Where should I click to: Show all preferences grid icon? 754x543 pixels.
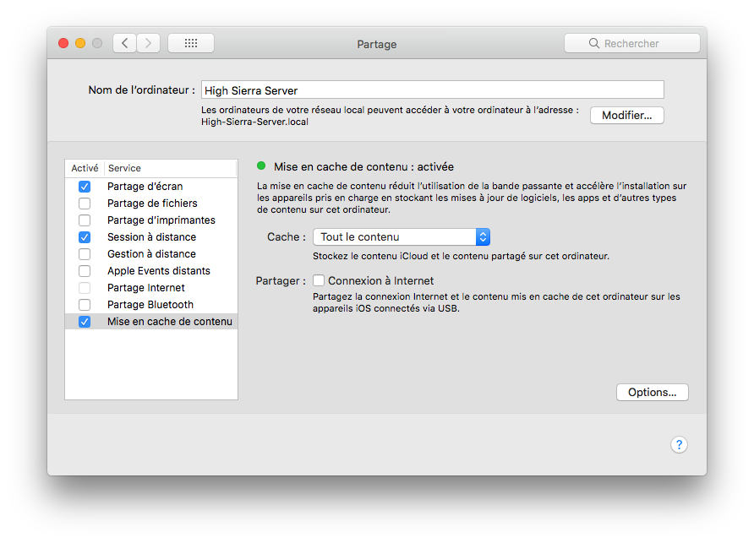click(190, 43)
